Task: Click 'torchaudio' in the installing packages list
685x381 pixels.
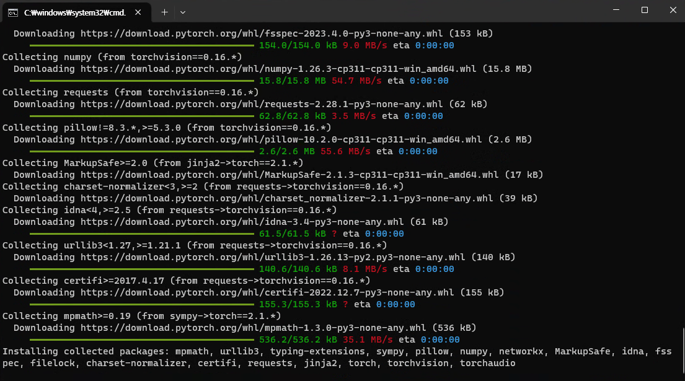Action: (x=487, y=364)
